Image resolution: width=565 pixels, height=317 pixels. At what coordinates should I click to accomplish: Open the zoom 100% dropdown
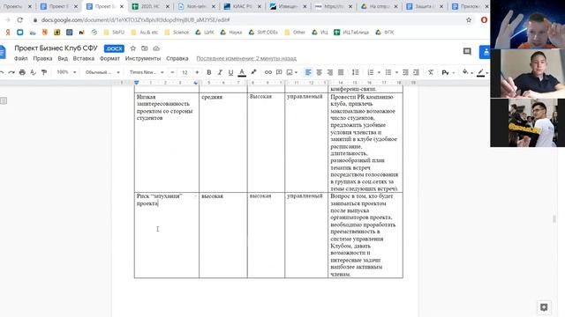(66, 72)
